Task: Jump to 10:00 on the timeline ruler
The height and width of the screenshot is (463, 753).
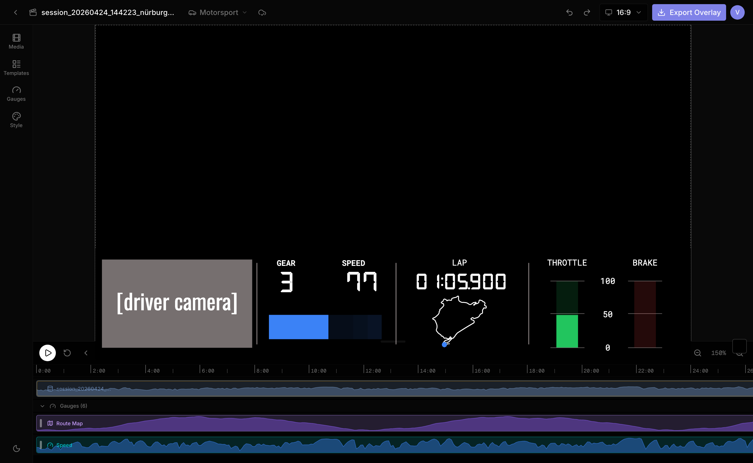Action: tap(318, 371)
